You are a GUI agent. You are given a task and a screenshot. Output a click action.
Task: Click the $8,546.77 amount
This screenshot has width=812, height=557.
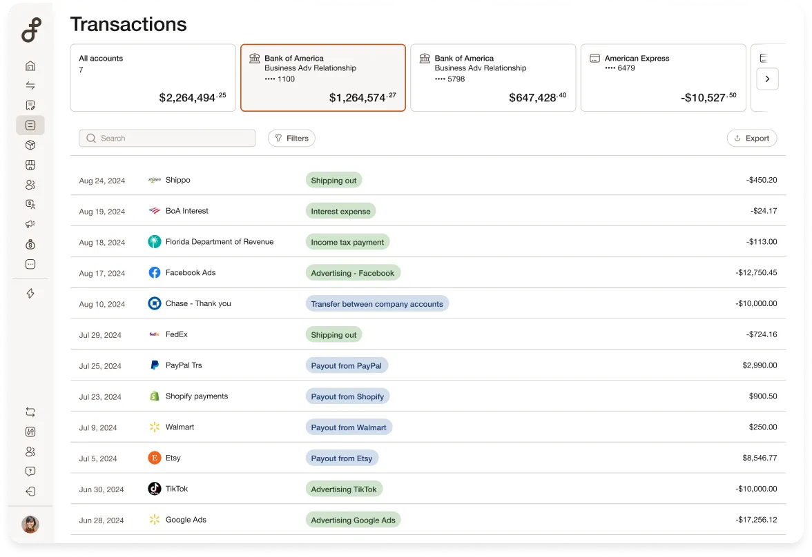point(760,458)
